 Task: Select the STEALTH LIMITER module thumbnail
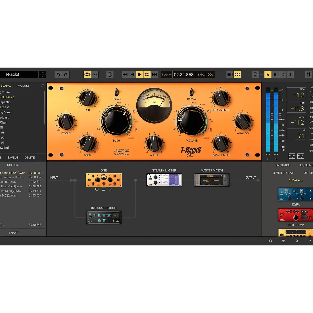point(164,180)
